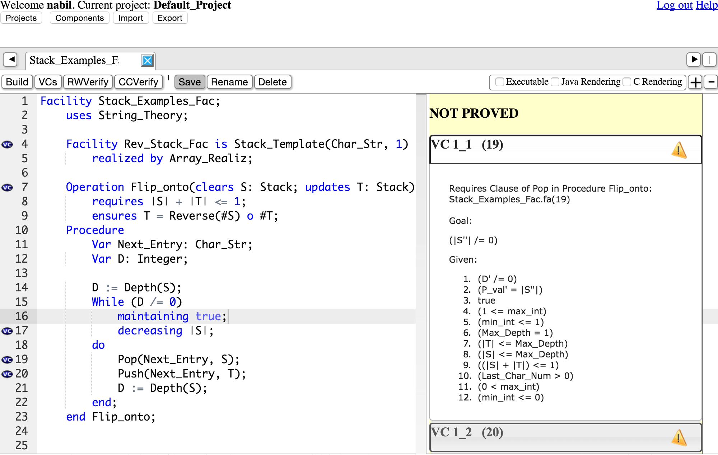Click the right arrow tab scroller
Viewport: 718px width, 455px height.
tap(694, 60)
